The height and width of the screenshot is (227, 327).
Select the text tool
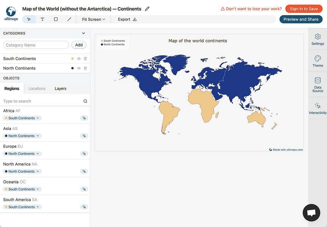[x=42, y=19]
